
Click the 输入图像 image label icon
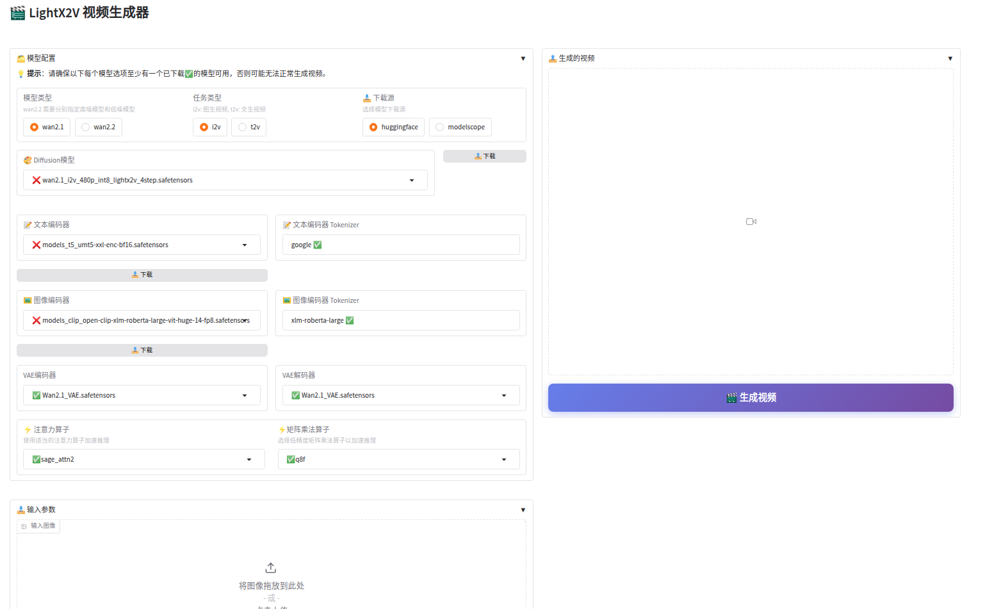(x=24, y=526)
